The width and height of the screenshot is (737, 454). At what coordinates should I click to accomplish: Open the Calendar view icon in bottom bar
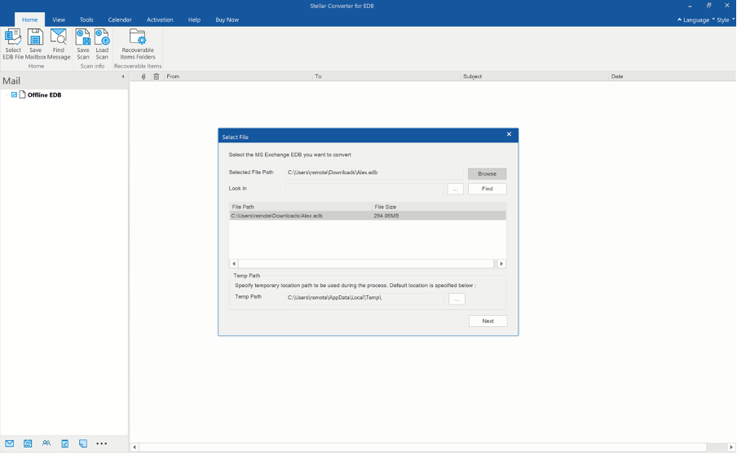click(x=28, y=443)
